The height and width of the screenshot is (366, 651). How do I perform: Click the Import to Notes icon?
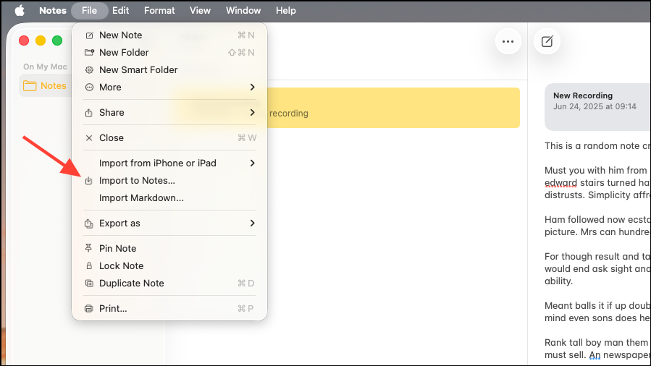coord(88,181)
